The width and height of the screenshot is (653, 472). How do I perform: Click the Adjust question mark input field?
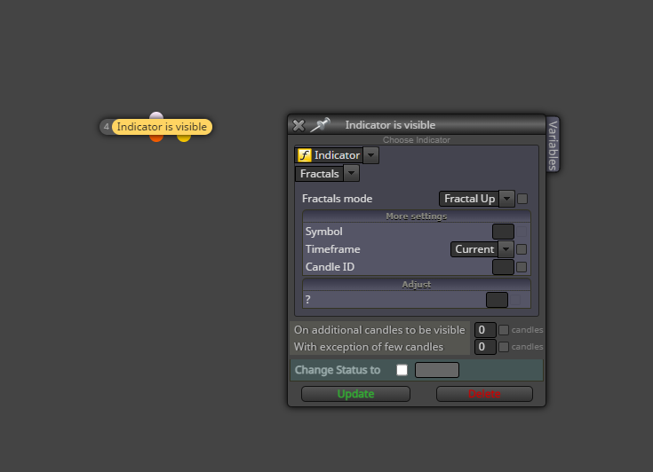point(497,300)
